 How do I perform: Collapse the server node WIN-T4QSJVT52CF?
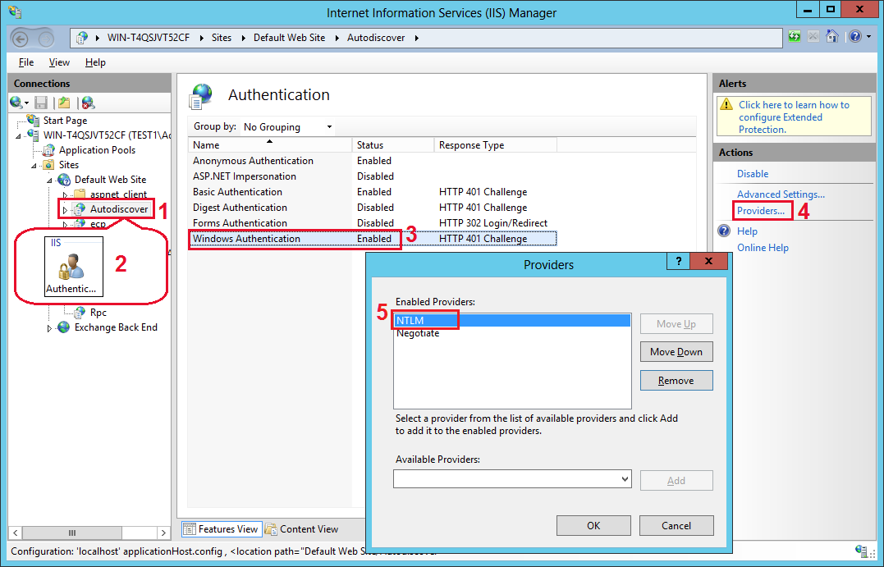point(19,136)
